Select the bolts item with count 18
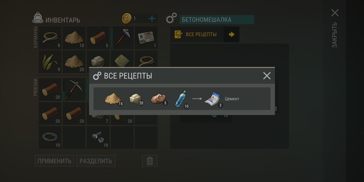This screenshot has width=364, height=182. tap(98, 137)
